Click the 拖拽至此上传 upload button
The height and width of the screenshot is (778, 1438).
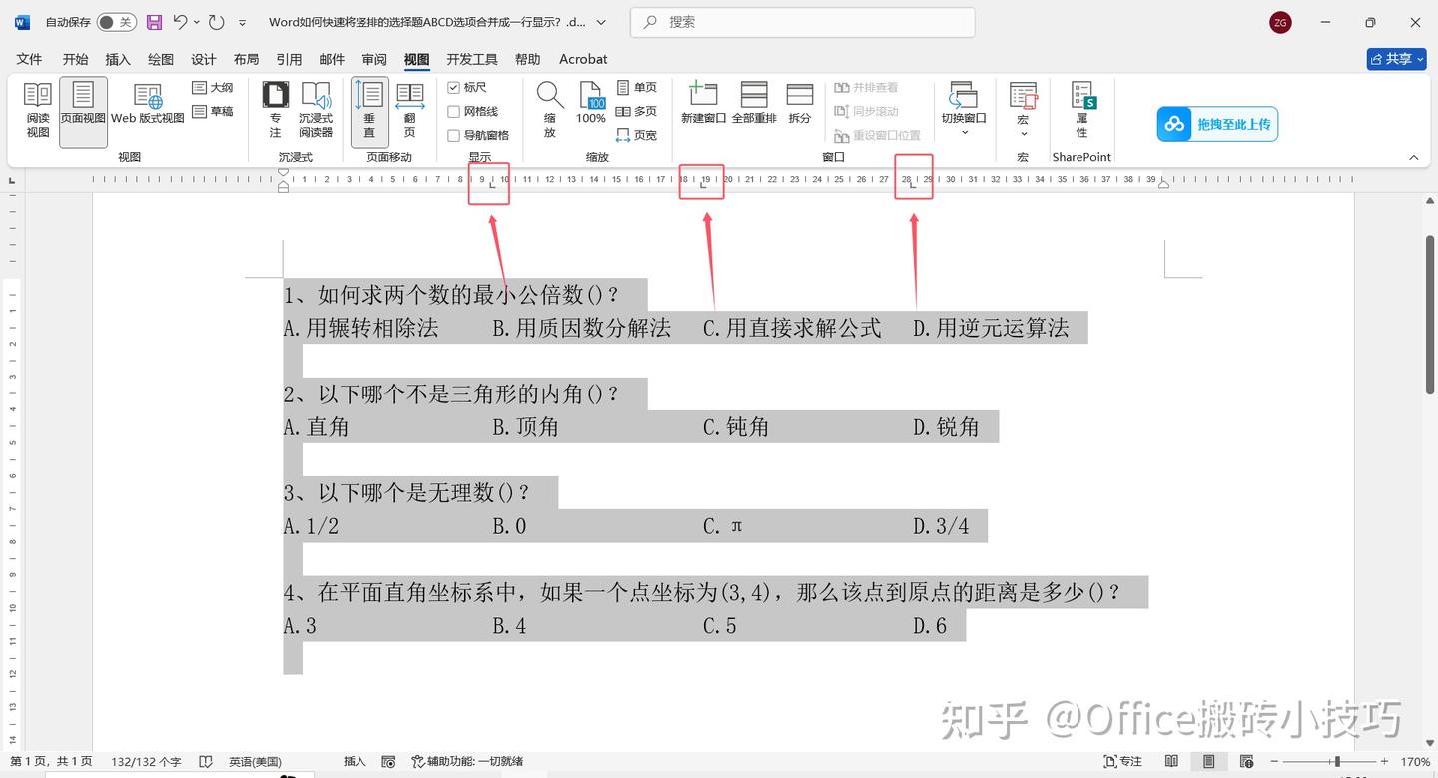point(1217,123)
